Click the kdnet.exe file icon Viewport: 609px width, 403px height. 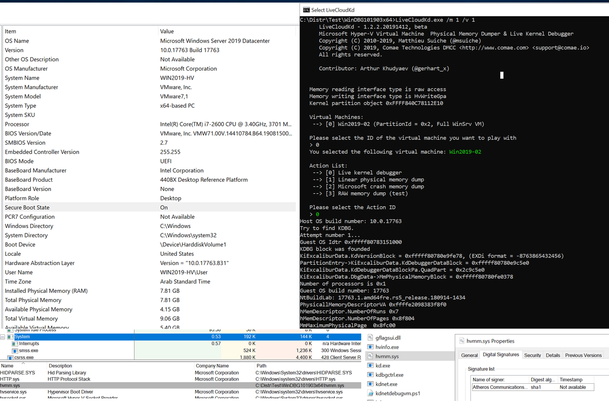(x=369, y=384)
